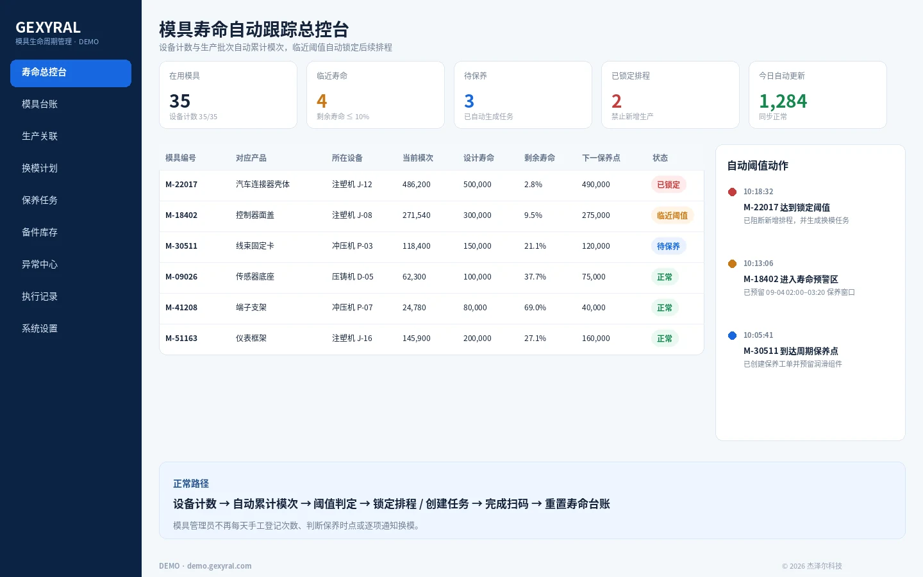
Task: Select mold number M-18402 in the table
Action: [181, 215]
